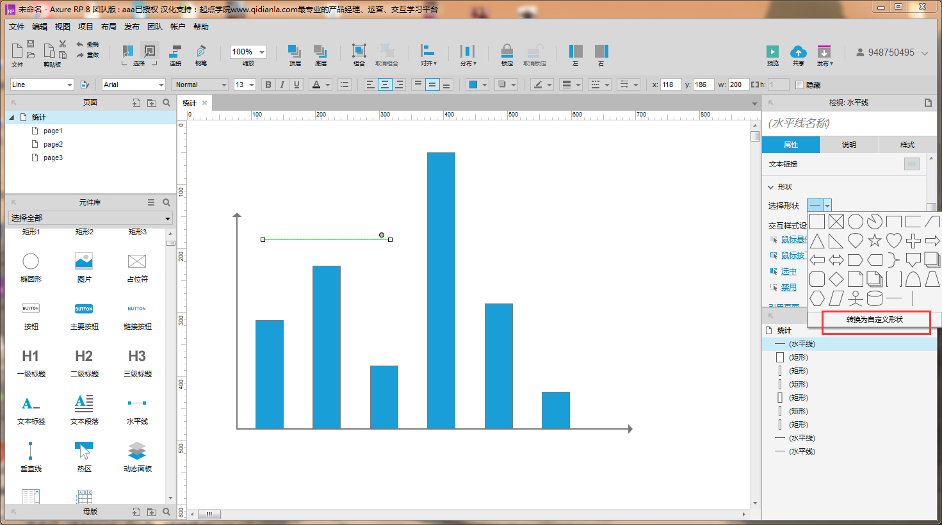Lock the widget with the 锁定 icon
Image resolution: width=942 pixels, height=525 pixels.
(x=507, y=51)
